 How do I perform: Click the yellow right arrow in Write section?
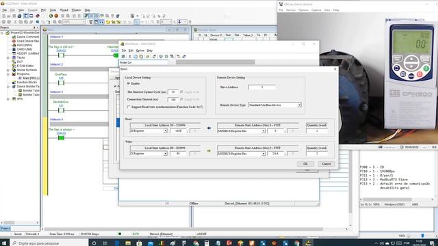pyautogui.click(x=209, y=151)
